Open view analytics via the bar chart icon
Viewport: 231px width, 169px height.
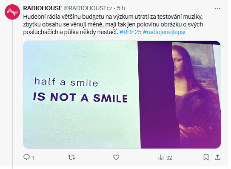[x=161, y=157]
